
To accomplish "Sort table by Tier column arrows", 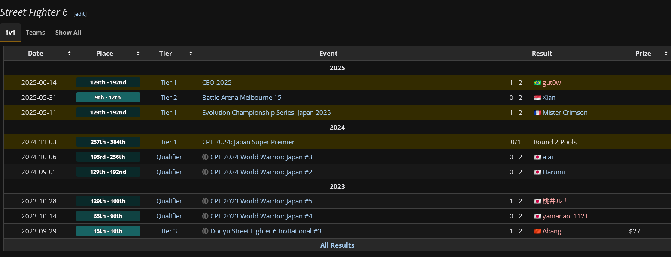I will tap(191, 54).
